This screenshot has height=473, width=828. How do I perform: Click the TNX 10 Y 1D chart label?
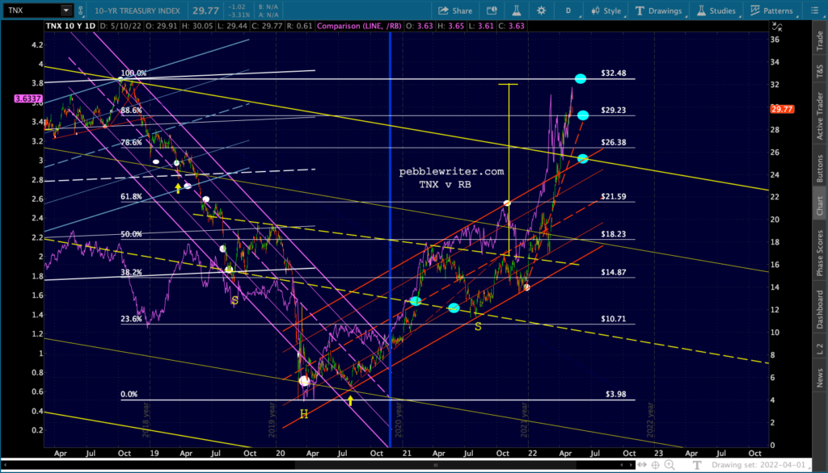70,26
